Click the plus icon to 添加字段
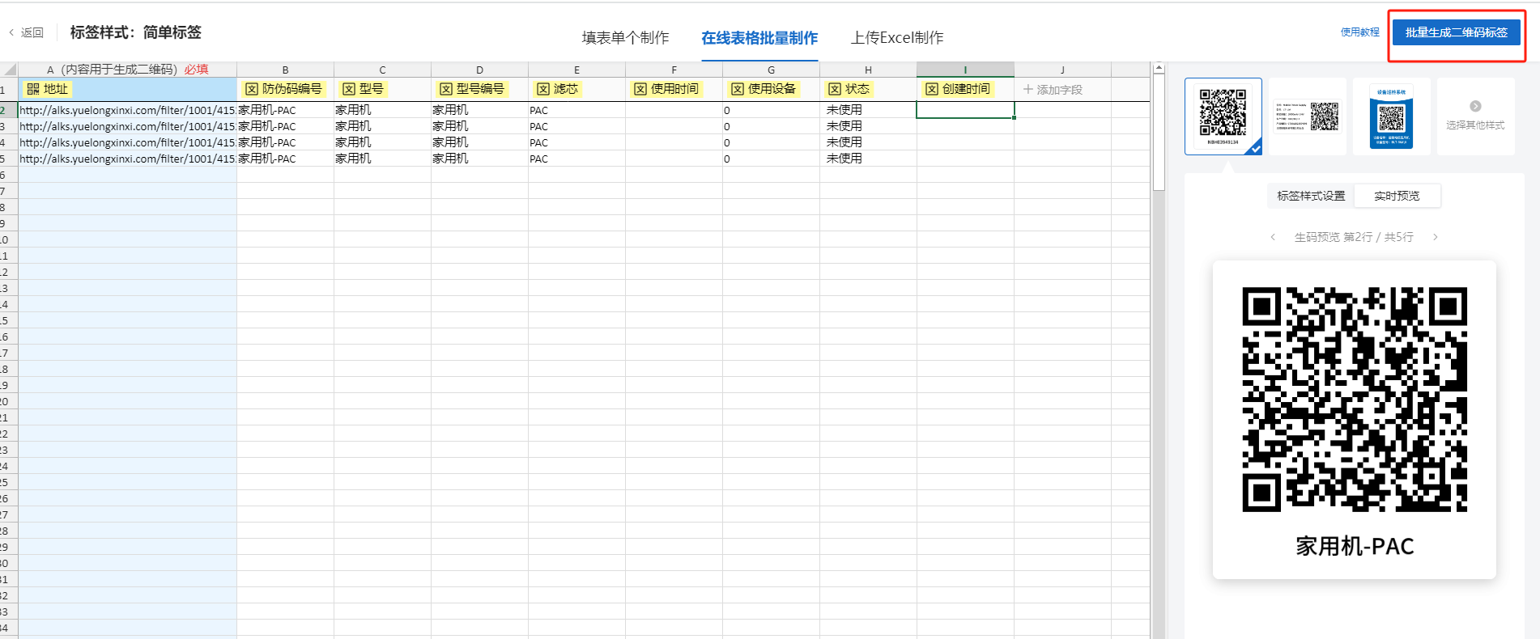This screenshot has height=639, width=1540. (1028, 89)
